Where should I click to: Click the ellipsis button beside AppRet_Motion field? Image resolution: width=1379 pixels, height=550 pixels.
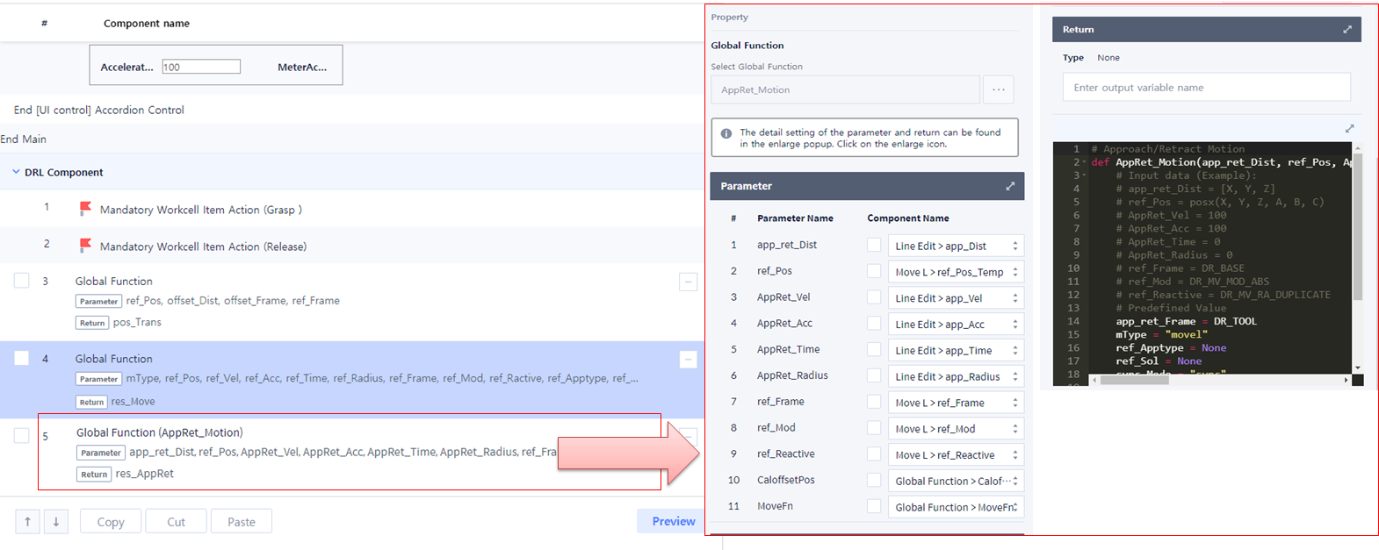[999, 89]
